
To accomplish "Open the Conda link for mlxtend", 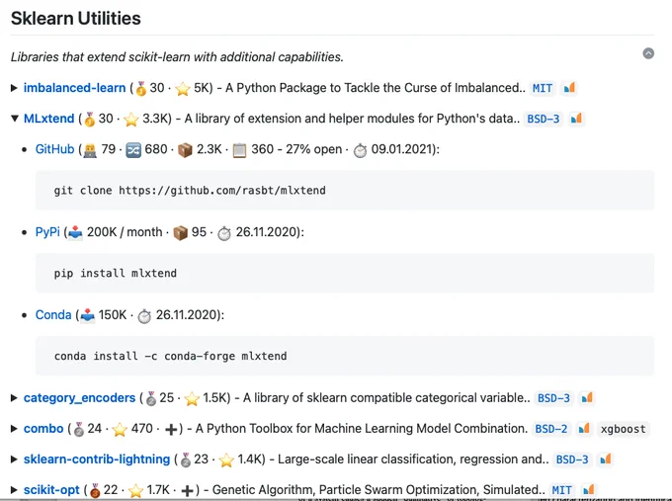I will [x=53, y=315].
